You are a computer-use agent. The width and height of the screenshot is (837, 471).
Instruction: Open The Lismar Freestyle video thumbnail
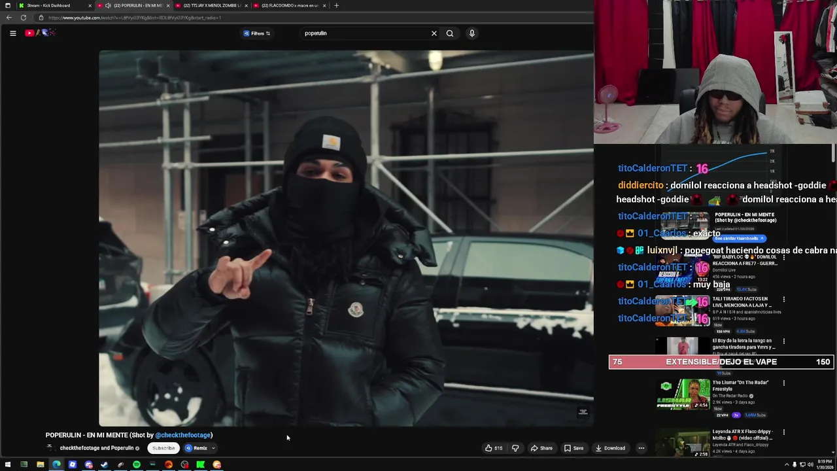683,394
